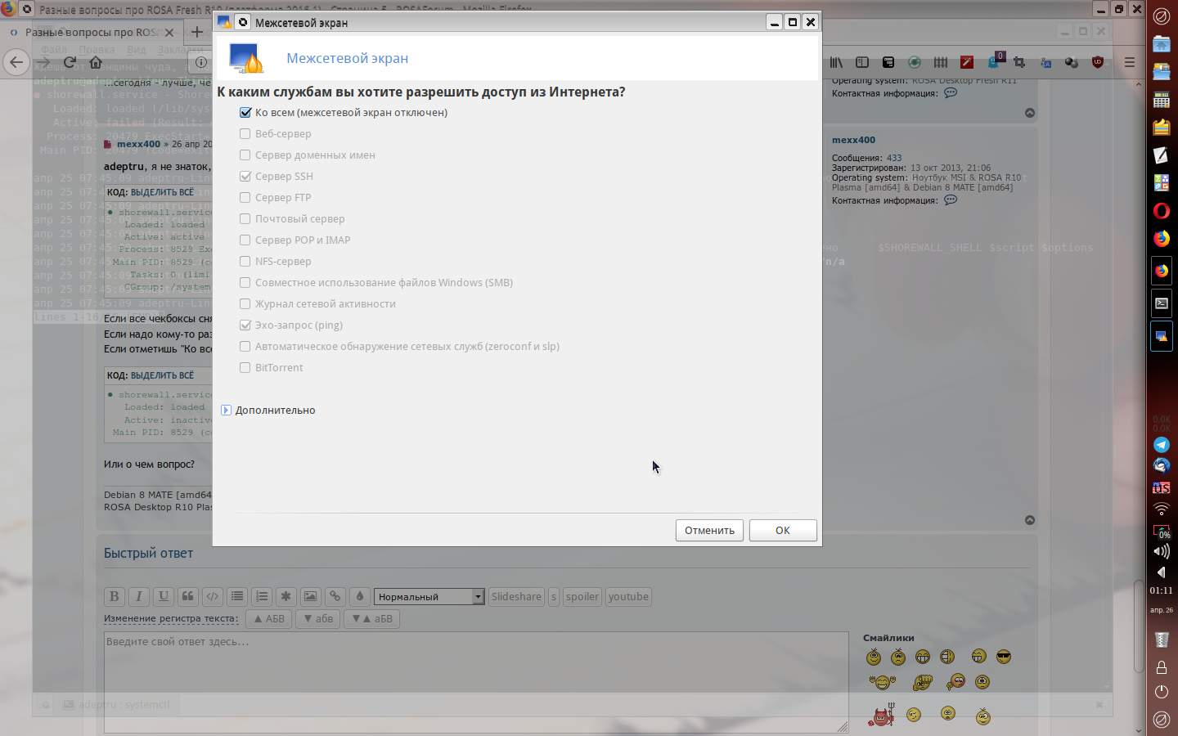Viewport: 1178px width, 736px height.
Task: Select the 'Разные вопросы про ROSA' browser tab
Action: pyautogui.click(x=92, y=33)
